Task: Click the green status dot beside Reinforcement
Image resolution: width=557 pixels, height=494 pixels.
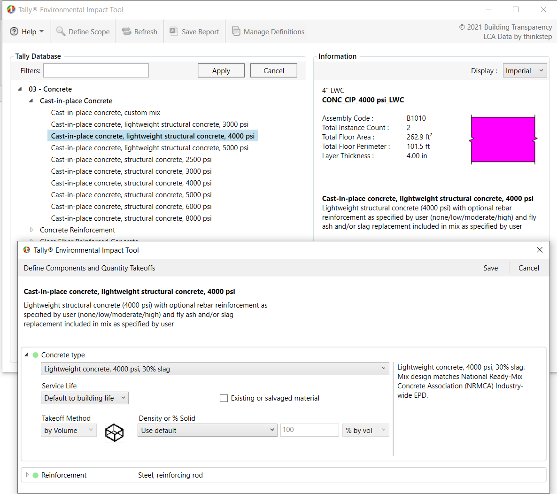Action: 35,475
